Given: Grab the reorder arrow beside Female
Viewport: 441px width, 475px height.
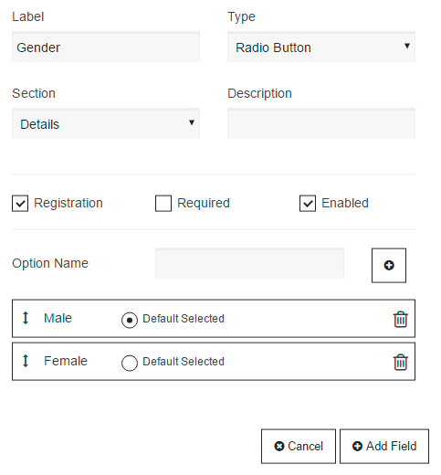Looking at the screenshot, I should [26, 361].
